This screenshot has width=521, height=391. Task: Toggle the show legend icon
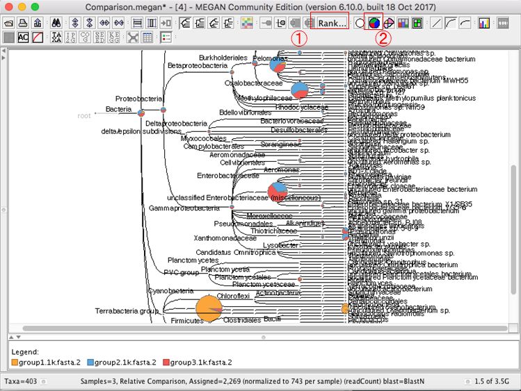pyautogui.click(x=166, y=37)
